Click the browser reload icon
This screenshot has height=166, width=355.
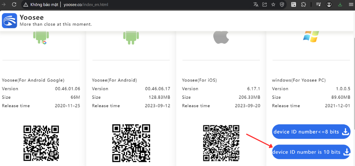pos(14,4)
